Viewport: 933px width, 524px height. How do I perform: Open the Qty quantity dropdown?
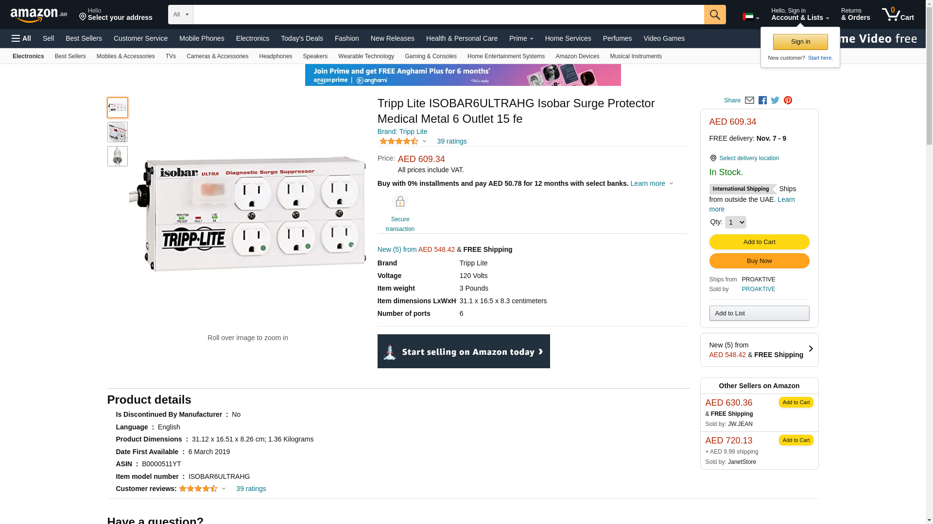click(735, 222)
